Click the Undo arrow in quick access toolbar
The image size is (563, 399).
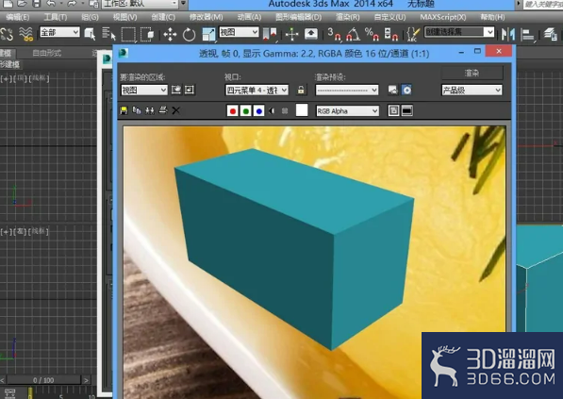point(51,4)
